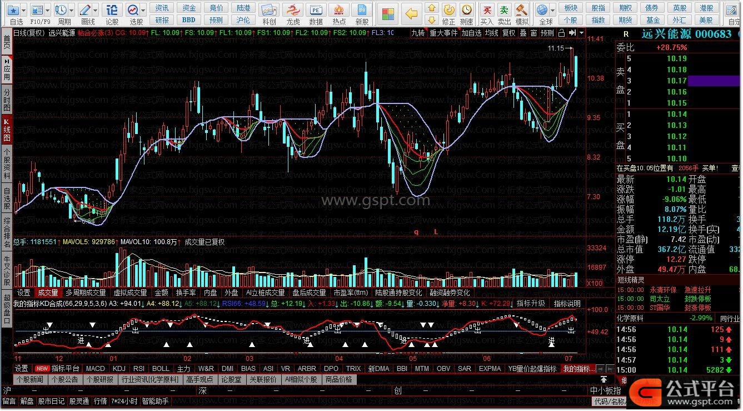This screenshot has height=411, width=743.
Task: Select the KDJ indicator tab
Action: point(119,369)
